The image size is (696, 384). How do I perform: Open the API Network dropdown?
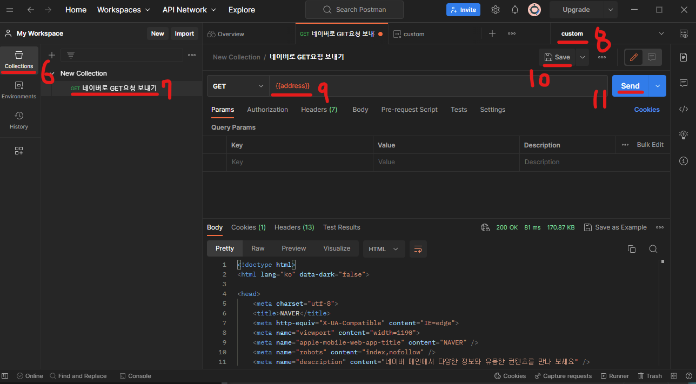pyautogui.click(x=189, y=10)
